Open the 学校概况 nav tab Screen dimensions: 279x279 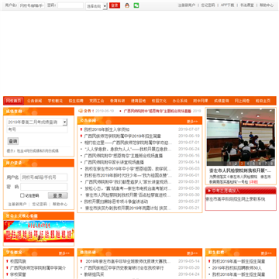(55, 101)
